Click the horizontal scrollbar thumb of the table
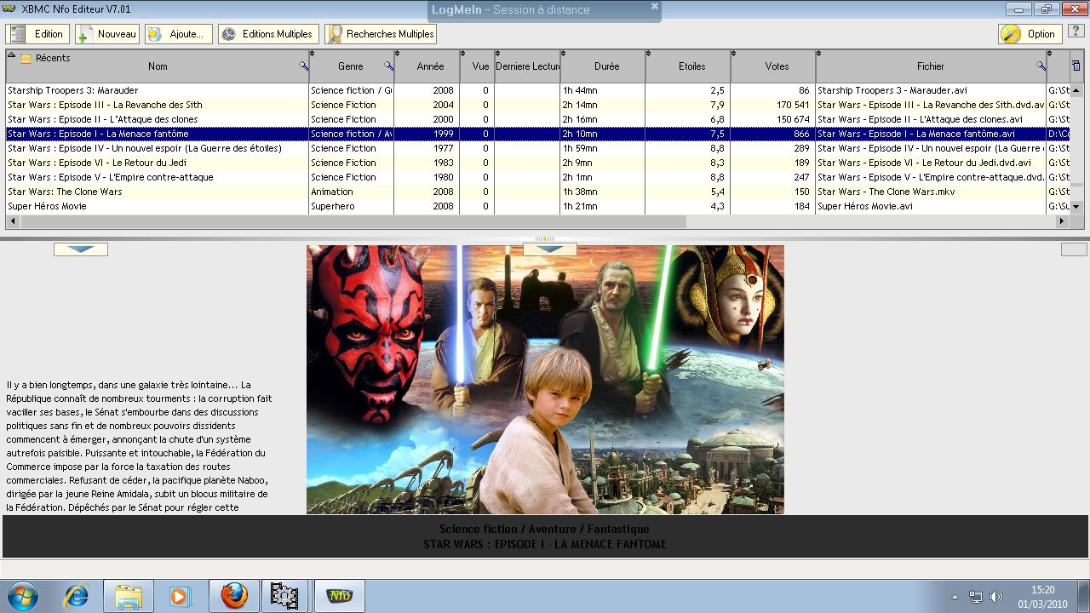 [353, 221]
